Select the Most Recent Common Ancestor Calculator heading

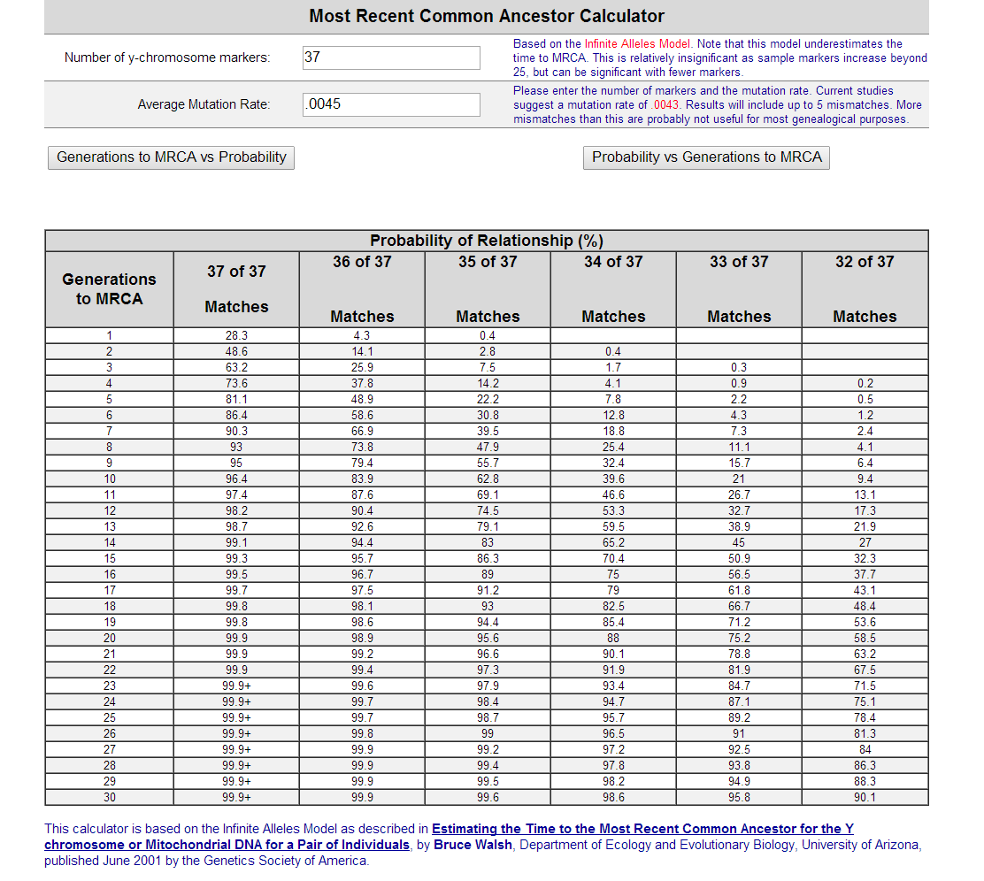[x=486, y=16]
